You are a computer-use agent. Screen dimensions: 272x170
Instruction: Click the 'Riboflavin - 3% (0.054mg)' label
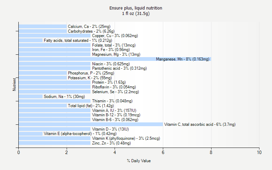coord(114,87)
